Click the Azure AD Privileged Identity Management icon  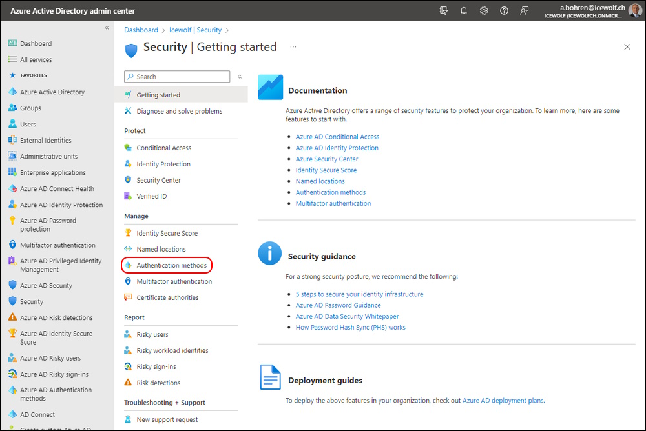pos(12,261)
